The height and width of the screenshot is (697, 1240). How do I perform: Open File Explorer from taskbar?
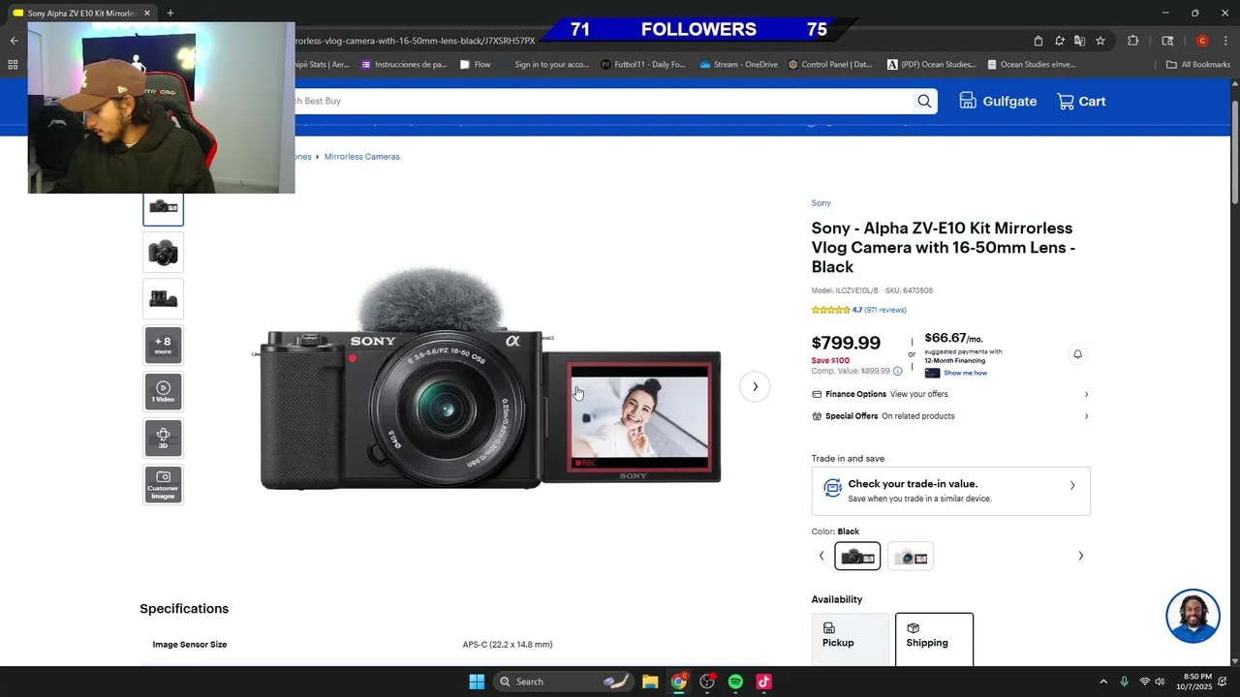pos(650,682)
